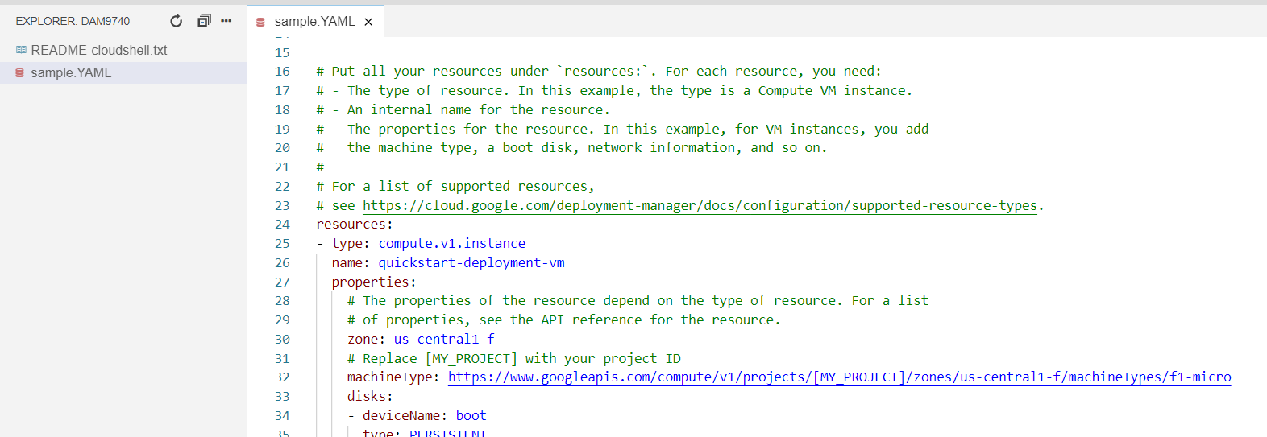Image resolution: width=1267 pixels, height=437 pixels.
Task: Open the Explorer more actions ellipsis
Action: [x=226, y=21]
